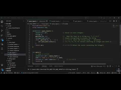Open the Remote Explorer view
This screenshot has height=90, width=121.
[2, 44]
